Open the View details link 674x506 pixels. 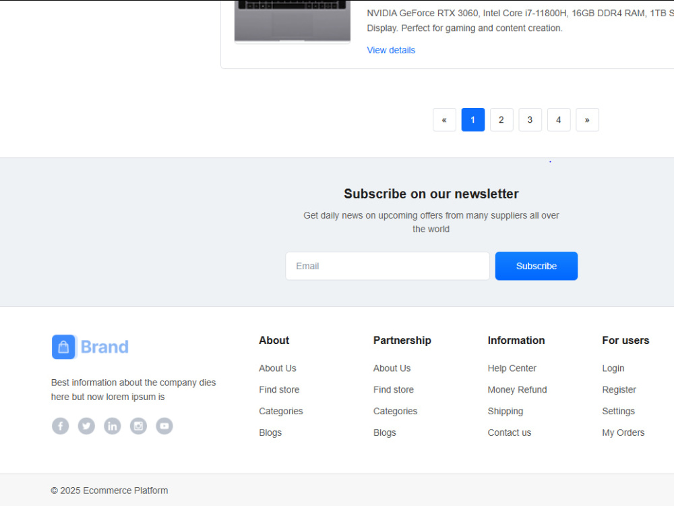pos(391,50)
